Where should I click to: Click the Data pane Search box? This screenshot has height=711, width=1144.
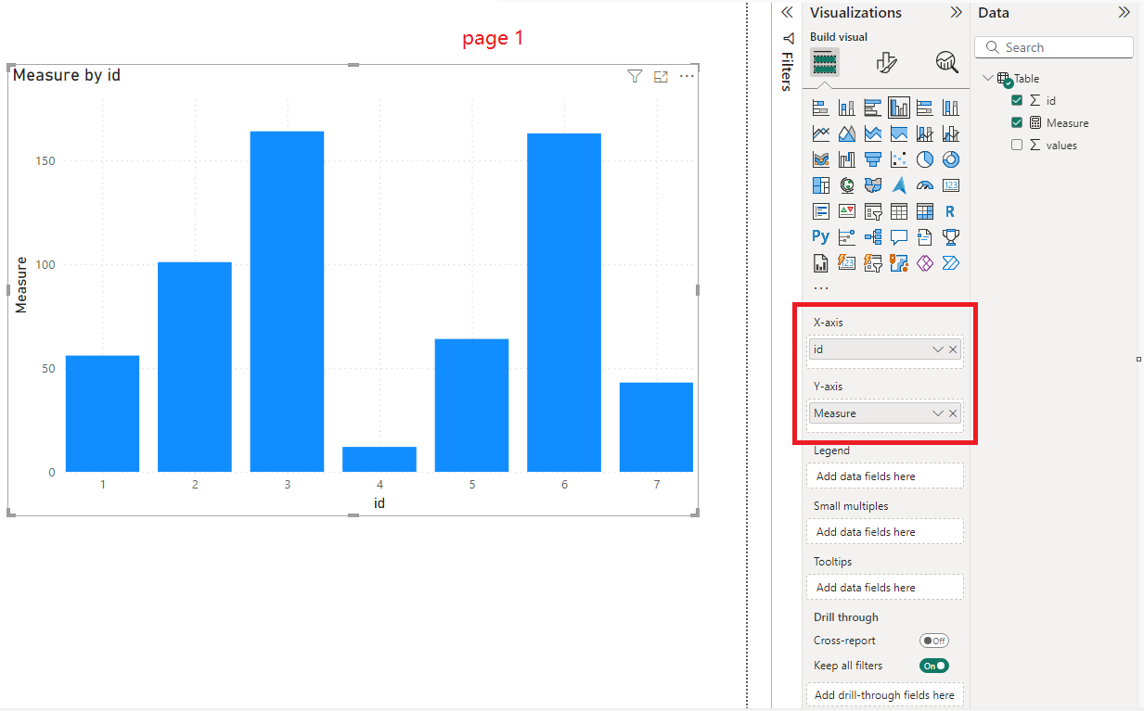click(1054, 47)
